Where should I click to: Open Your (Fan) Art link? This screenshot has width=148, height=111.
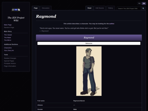point(9,50)
